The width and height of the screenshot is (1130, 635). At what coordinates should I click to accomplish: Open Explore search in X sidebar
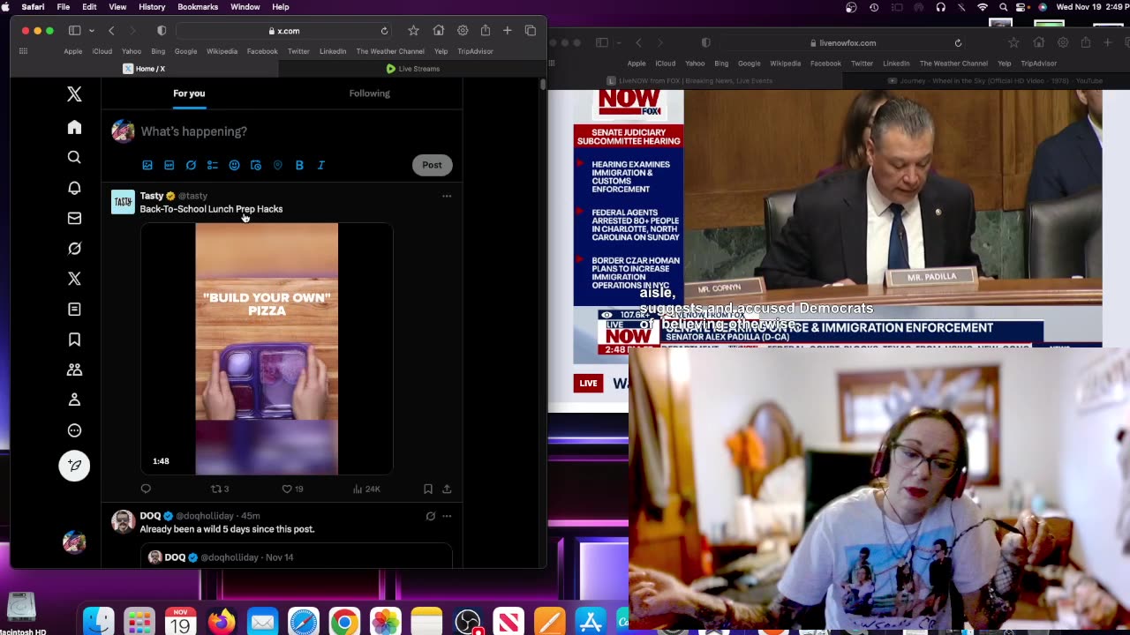74,158
